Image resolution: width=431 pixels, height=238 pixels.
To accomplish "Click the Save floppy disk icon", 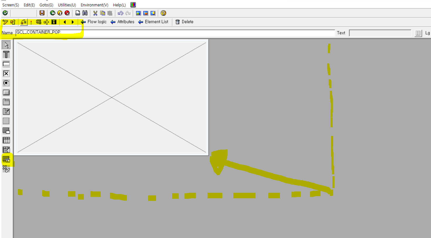I will [42, 13].
